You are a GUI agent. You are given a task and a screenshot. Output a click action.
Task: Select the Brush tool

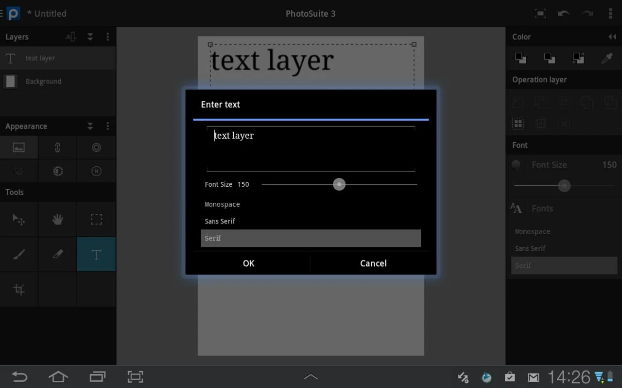click(19, 254)
